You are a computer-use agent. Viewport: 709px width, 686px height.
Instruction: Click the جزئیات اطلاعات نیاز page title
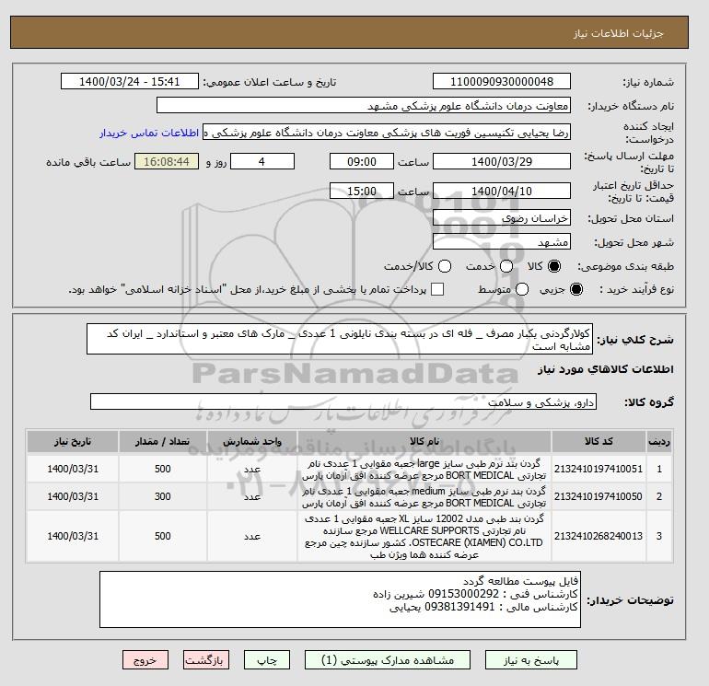tap(618, 33)
